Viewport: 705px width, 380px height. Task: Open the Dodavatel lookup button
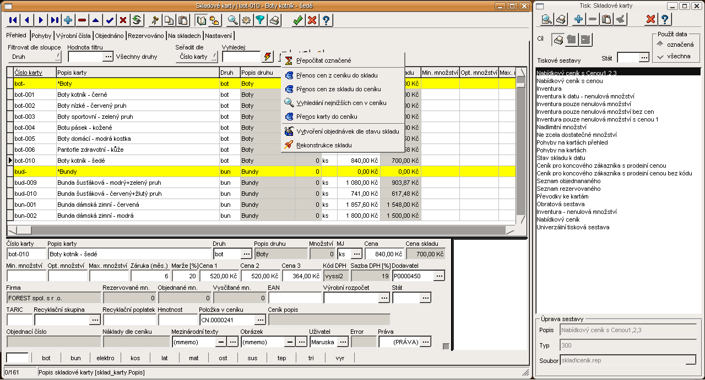(439, 276)
